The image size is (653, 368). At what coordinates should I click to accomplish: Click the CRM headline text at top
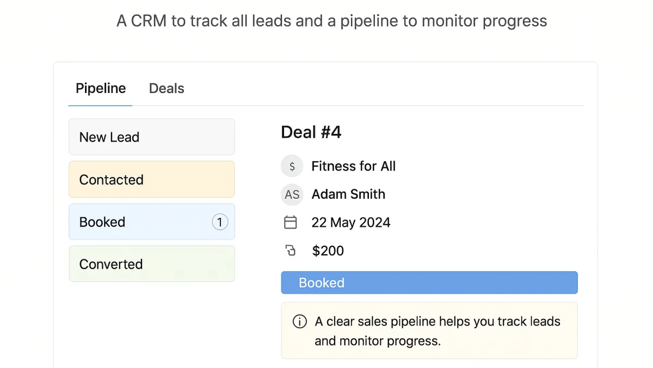click(332, 21)
